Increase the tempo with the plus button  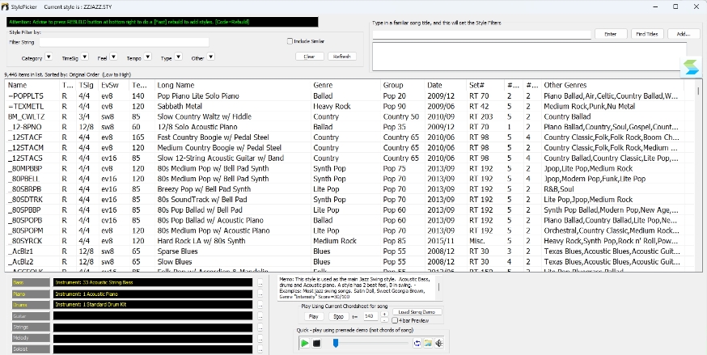tap(383, 314)
